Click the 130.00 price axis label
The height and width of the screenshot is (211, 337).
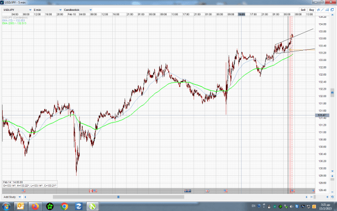[x=322, y=168]
